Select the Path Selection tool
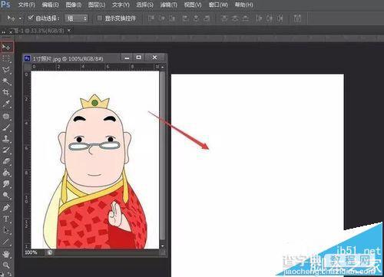Screen dimensions: 384x277 click(6, 230)
